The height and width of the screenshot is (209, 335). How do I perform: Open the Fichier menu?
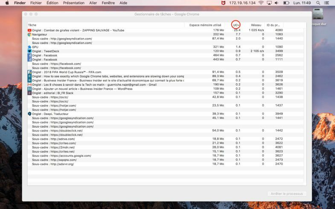click(36, 3)
